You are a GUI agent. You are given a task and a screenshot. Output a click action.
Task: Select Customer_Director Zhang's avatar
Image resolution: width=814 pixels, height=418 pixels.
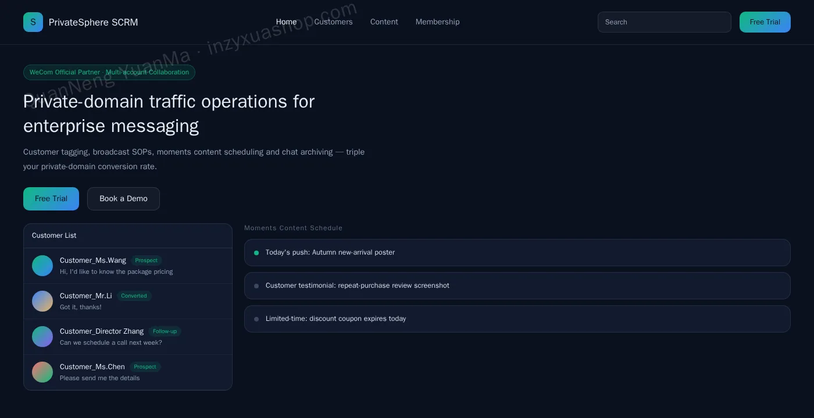42,337
